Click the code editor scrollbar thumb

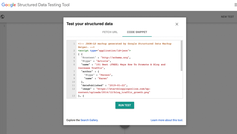(x=182, y=56)
